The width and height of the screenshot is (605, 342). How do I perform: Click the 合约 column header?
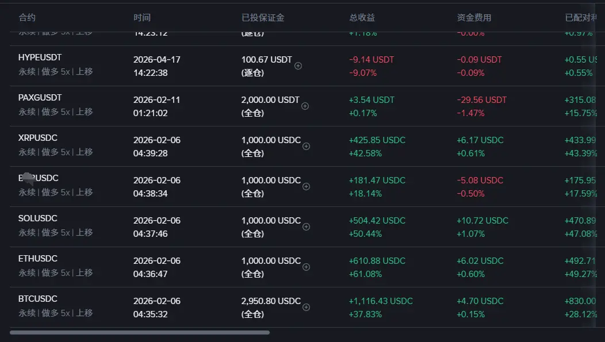pos(26,18)
